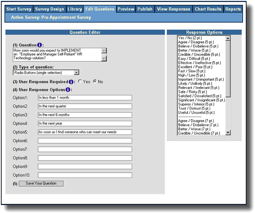Select 'Easy / Difficult (5 pt.)' option
The width and height of the screenshot is (255, 213).
click(x=194, y=59)
